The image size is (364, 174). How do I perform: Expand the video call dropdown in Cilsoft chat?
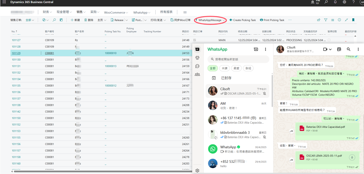[330, 49]
